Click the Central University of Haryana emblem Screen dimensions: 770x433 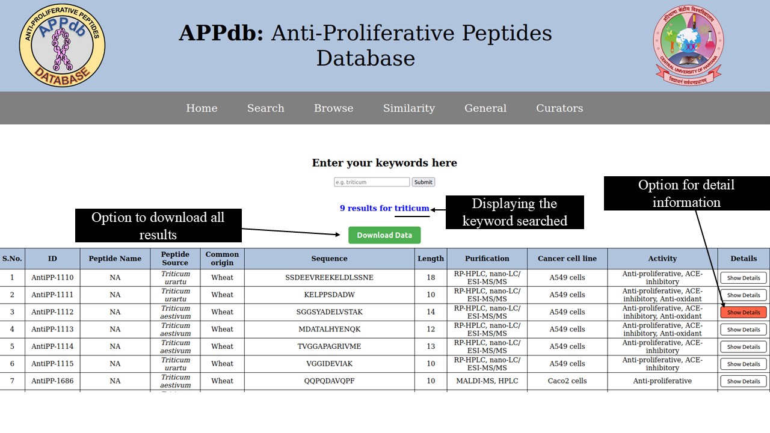tap(688, 46)
